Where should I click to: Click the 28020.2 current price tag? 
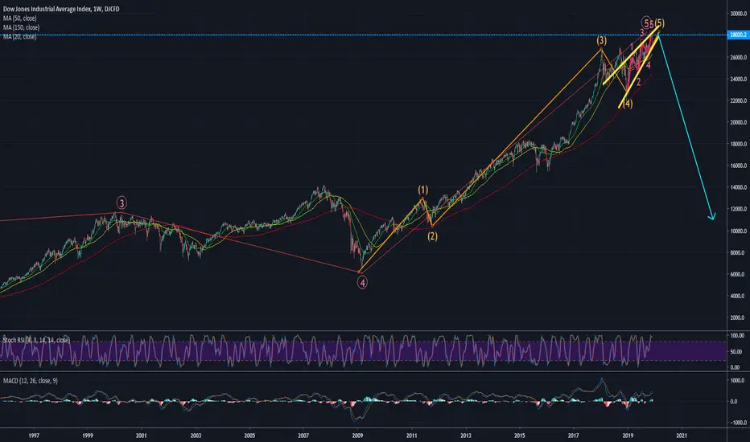click(738, 35)
